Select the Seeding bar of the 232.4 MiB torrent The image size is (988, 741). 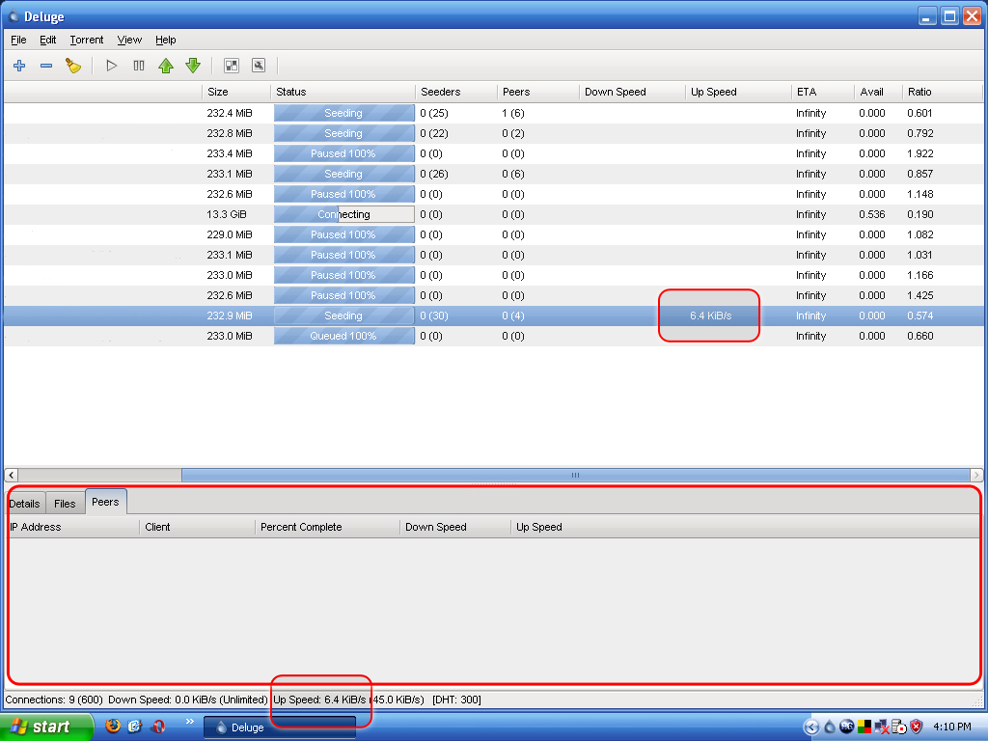(344, 114)
